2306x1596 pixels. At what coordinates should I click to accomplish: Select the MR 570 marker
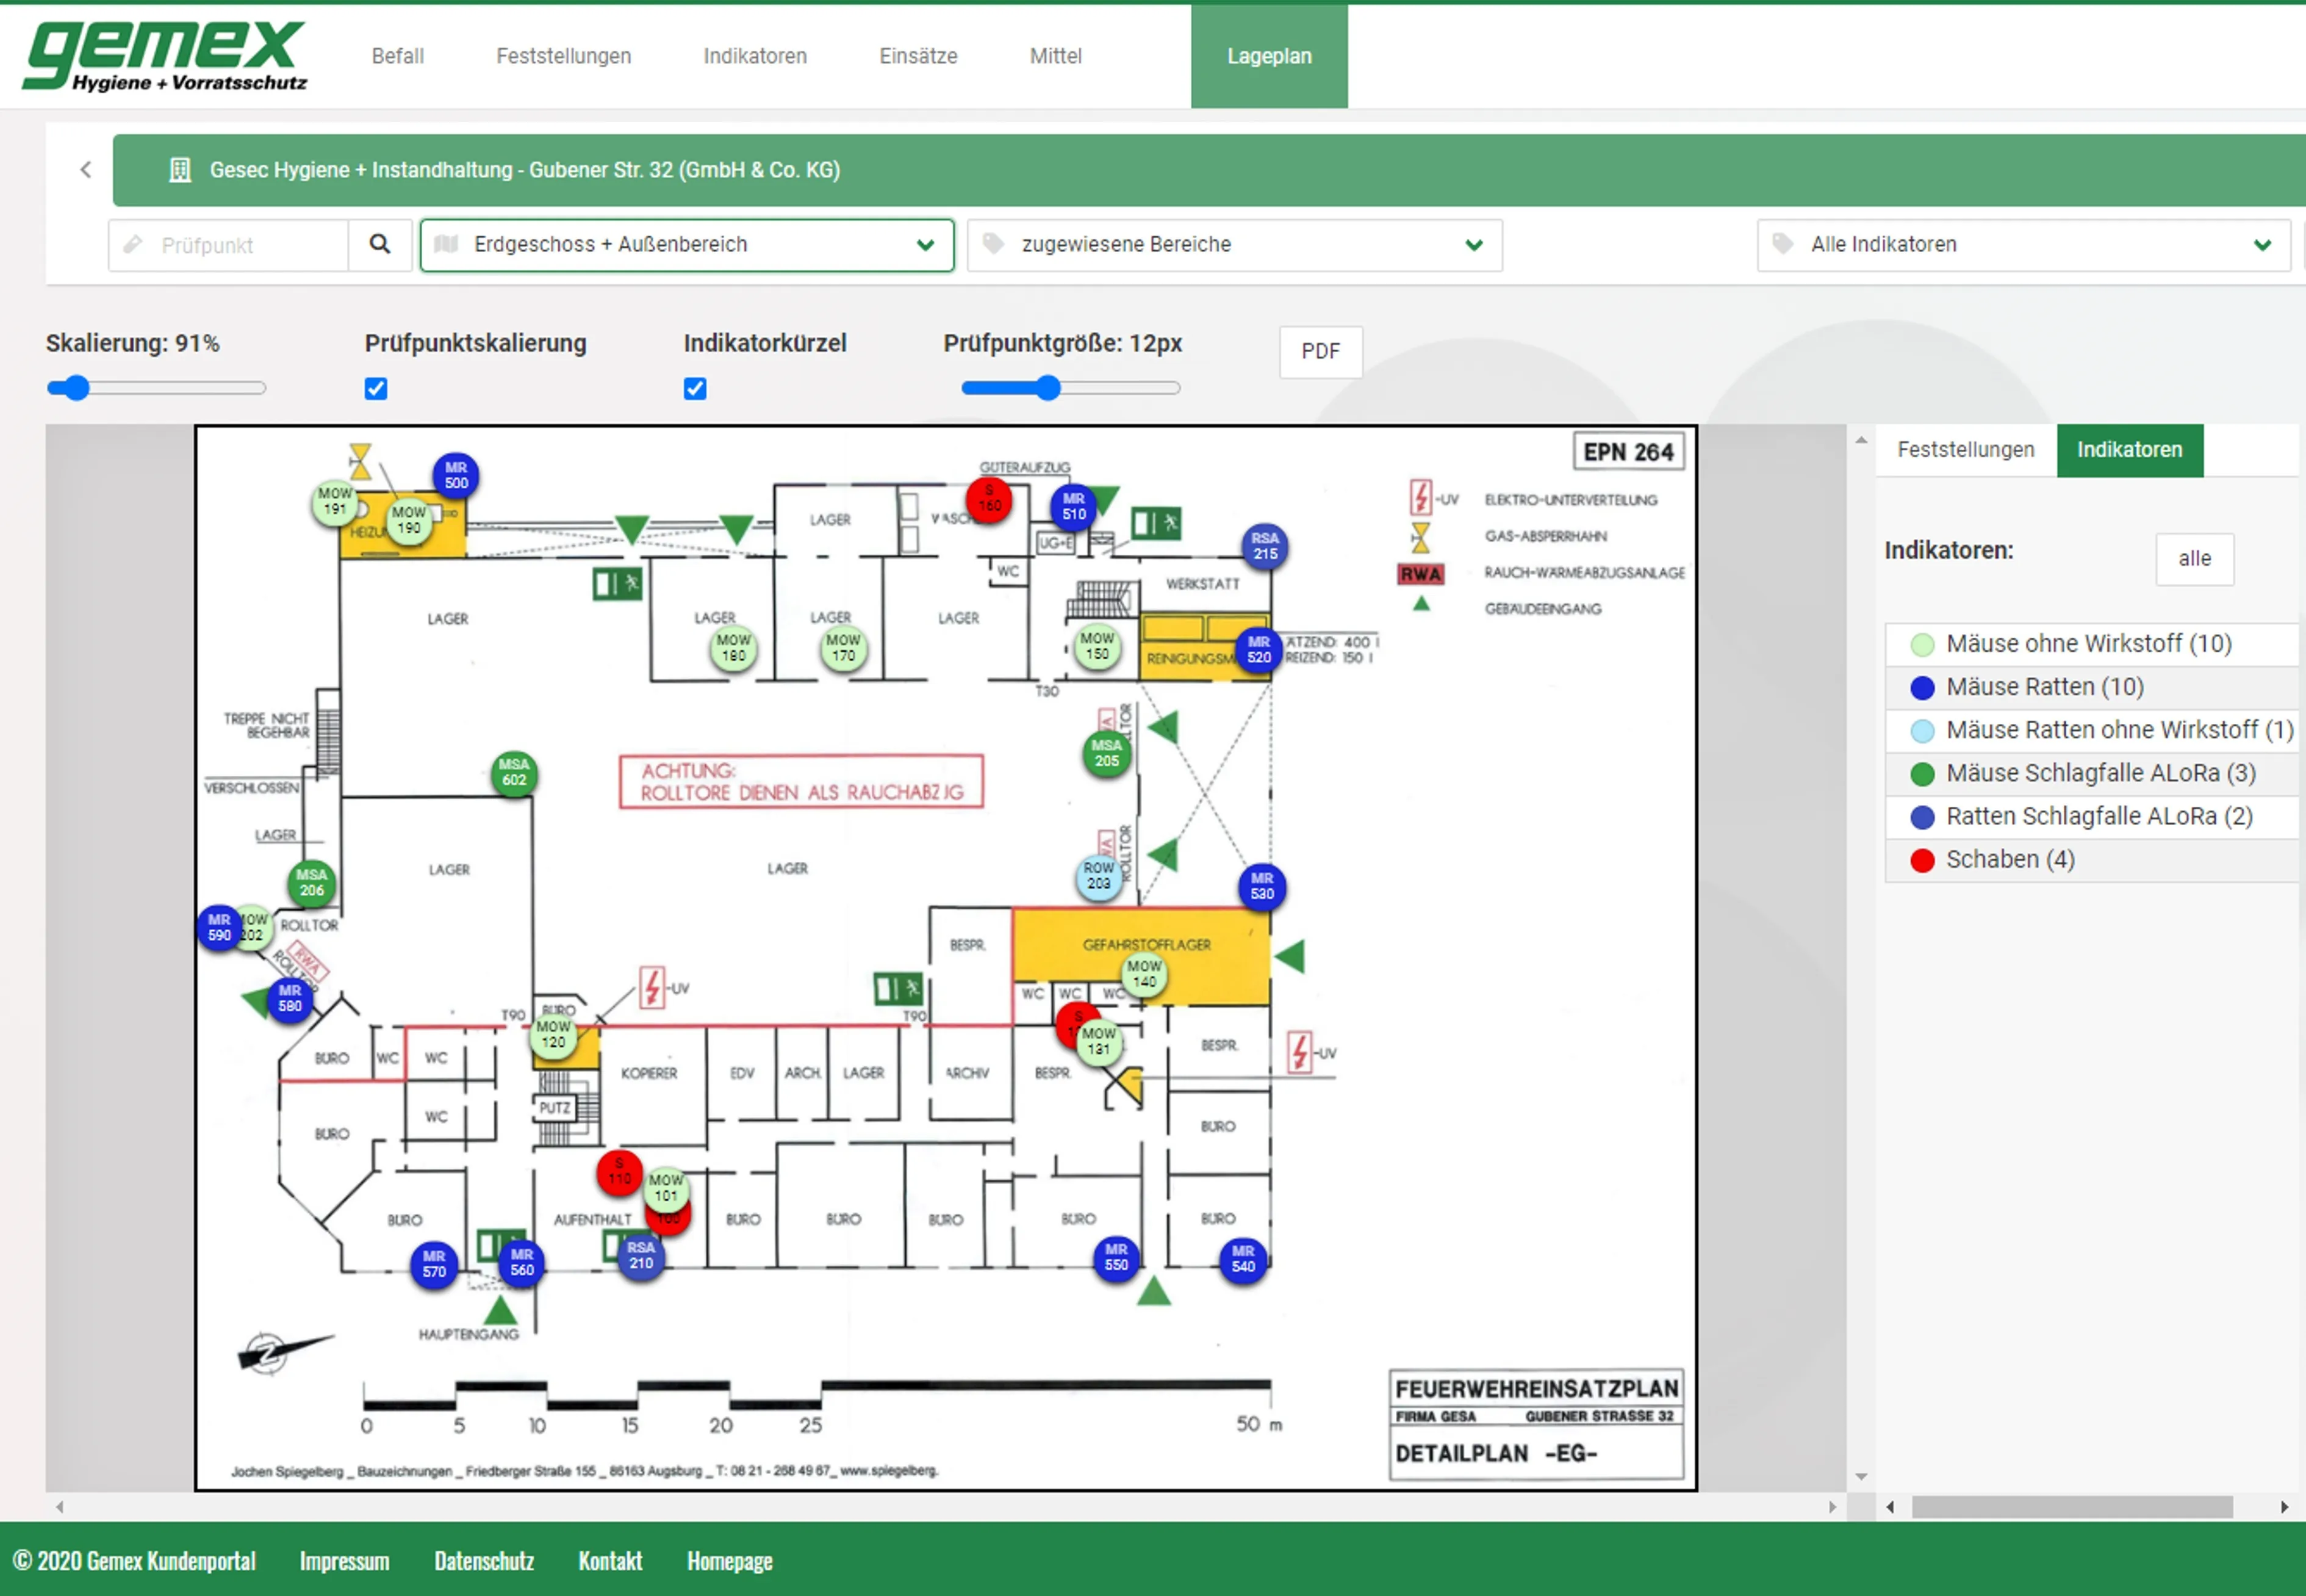tap(434, 1265)
